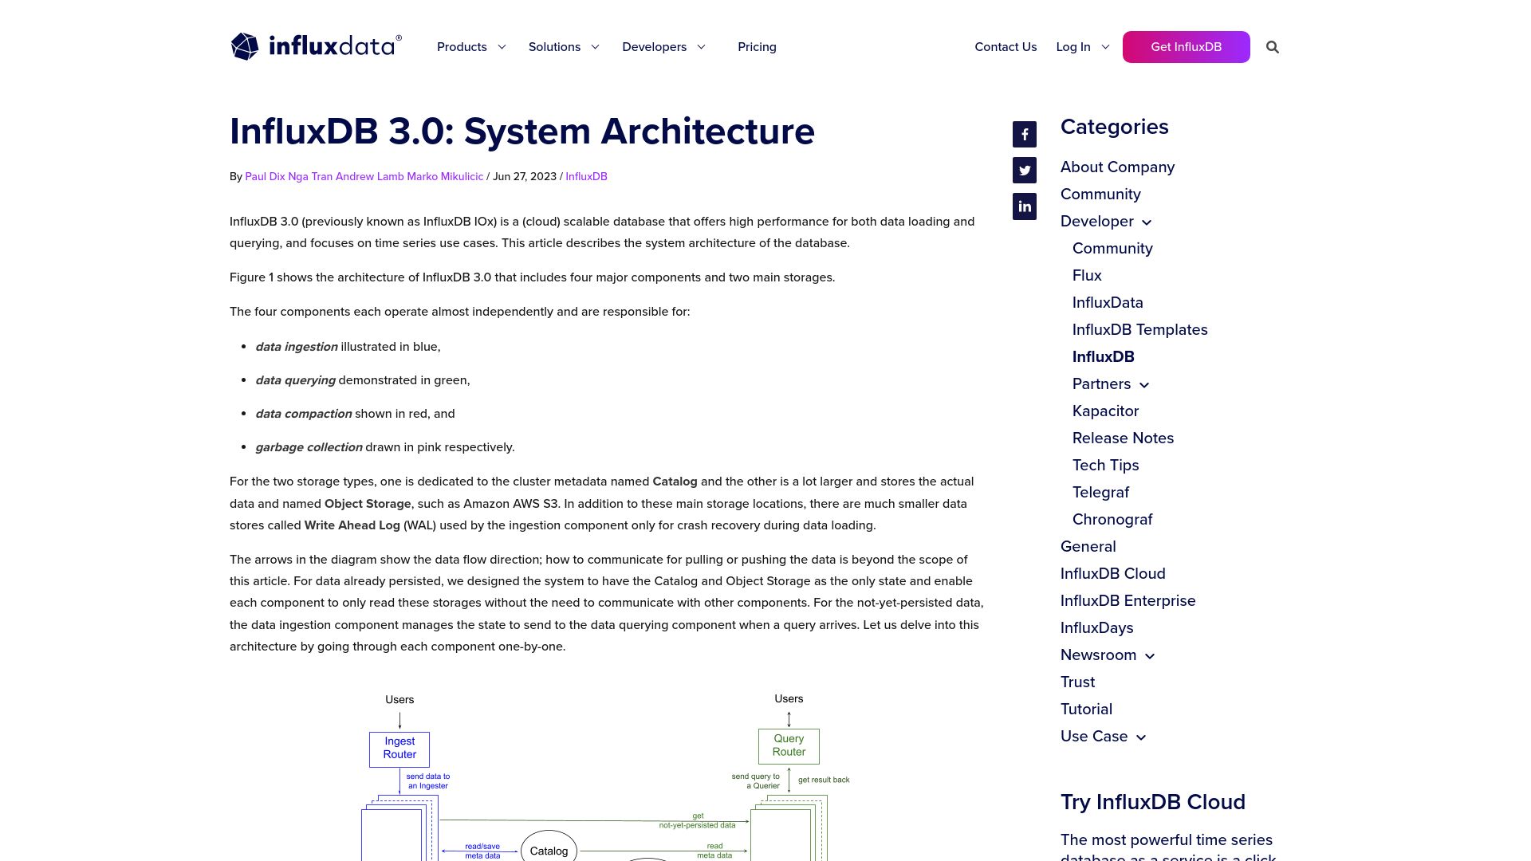
Task: Share article on Facebook
Action: (x=1025, y=135)
